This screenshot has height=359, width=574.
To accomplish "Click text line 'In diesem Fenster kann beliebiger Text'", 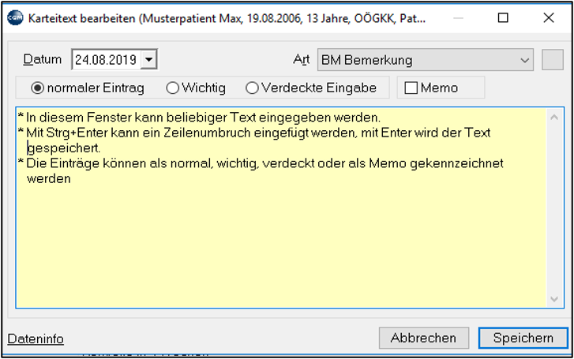I will pos(203,118).
